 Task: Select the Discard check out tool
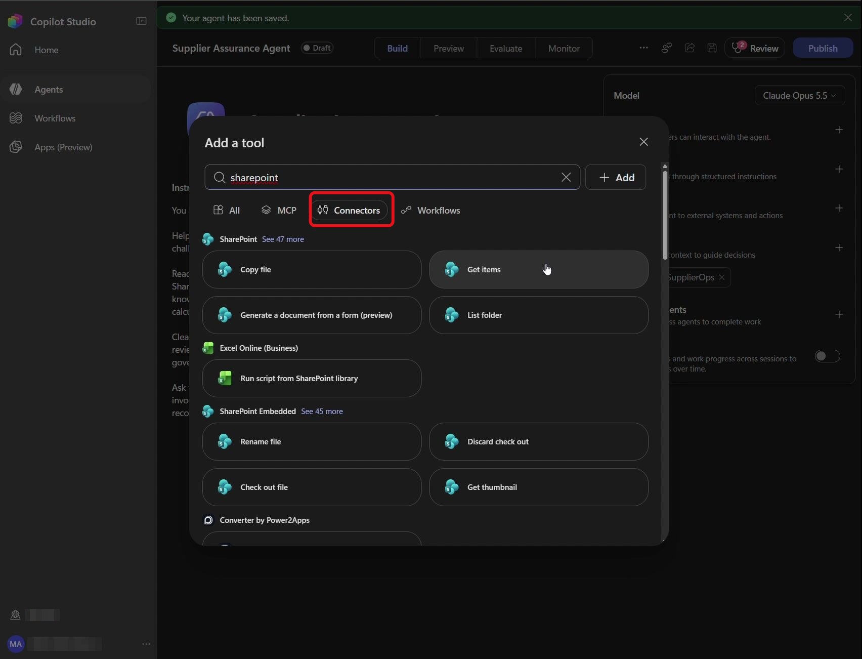538,442
